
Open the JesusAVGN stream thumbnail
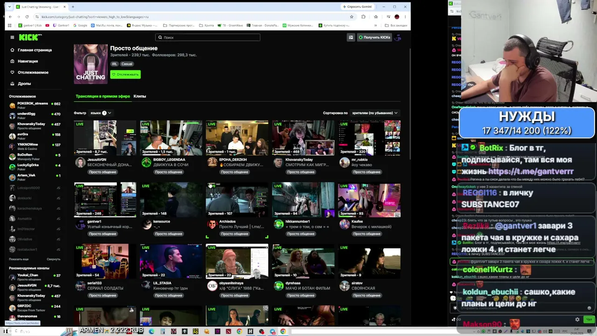coord(105,138)
